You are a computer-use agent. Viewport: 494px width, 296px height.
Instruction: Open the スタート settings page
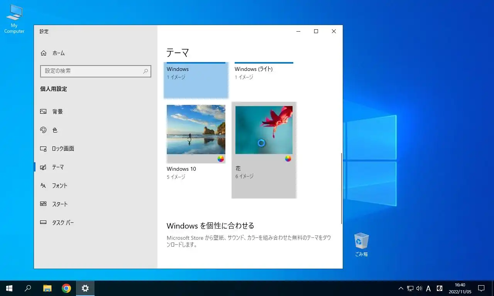[96, 204]
